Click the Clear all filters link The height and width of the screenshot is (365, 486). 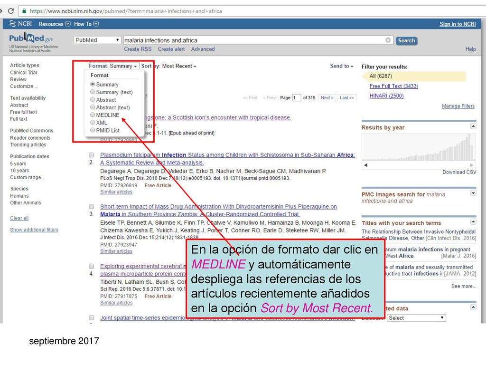19,218
